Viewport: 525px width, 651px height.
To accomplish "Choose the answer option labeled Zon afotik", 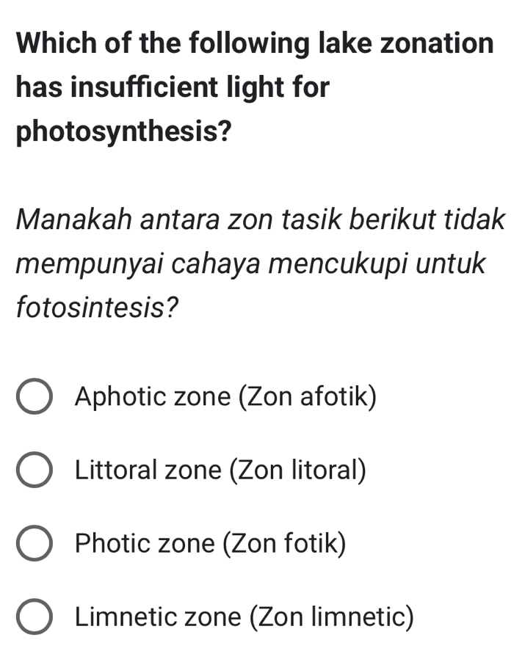I will coord(225,397).
